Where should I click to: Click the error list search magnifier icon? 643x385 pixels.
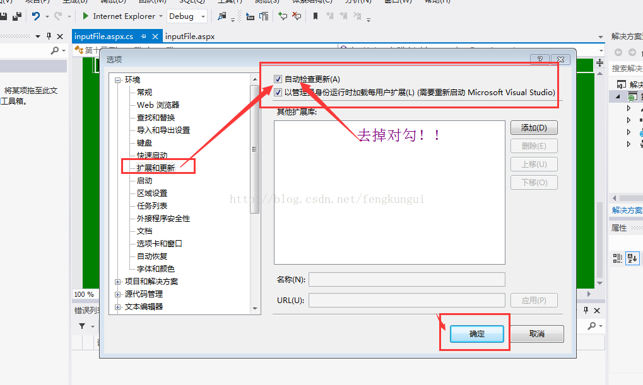coord(592,326)
